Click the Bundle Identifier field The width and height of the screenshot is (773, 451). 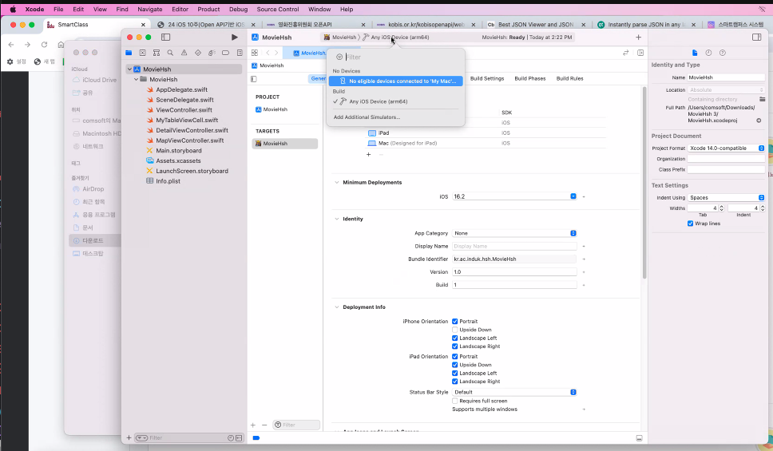tap(515, 259)
